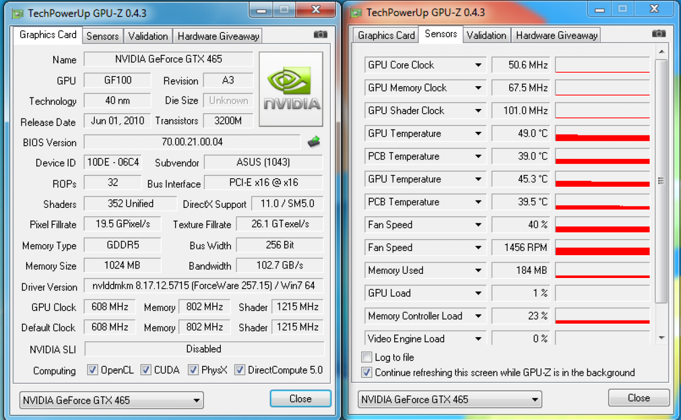Toggle the OpenCL checkbox
Image resolution: width=681 pixels, height=420 pixels.
(x=93, y=370)
